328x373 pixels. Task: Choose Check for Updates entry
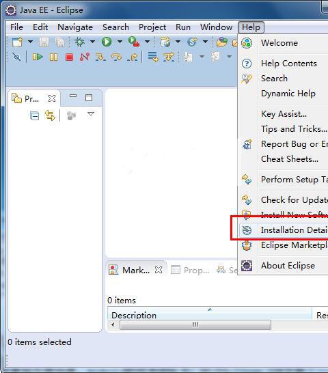284,200
